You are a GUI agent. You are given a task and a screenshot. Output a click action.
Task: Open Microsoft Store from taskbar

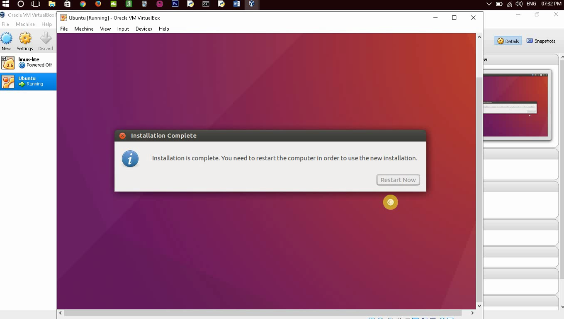click(67, 4)
